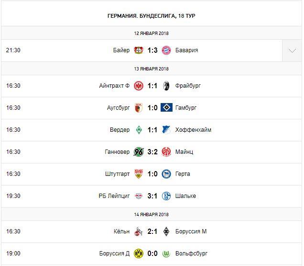The height and width of the screenshot is (266, 304).
Task: Click the RB Leipzig club logo
Action: pos(139,196)
